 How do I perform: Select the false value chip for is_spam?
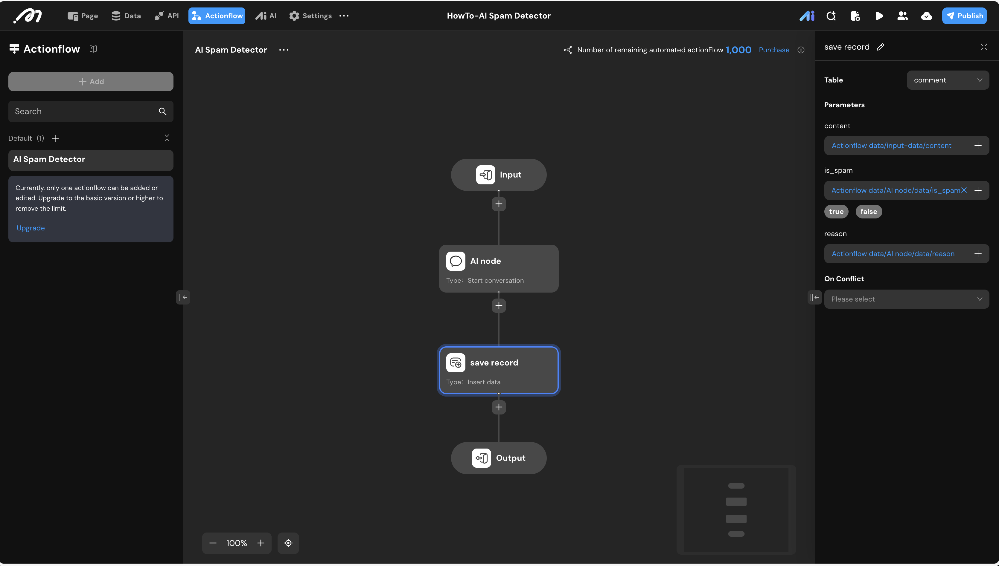(x=869, y=212)
